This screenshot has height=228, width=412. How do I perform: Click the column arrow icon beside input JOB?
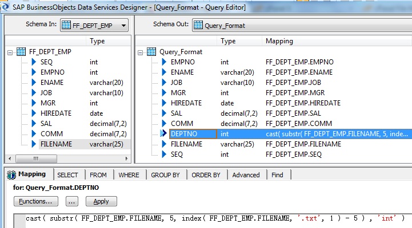click(x=34, y=92)
